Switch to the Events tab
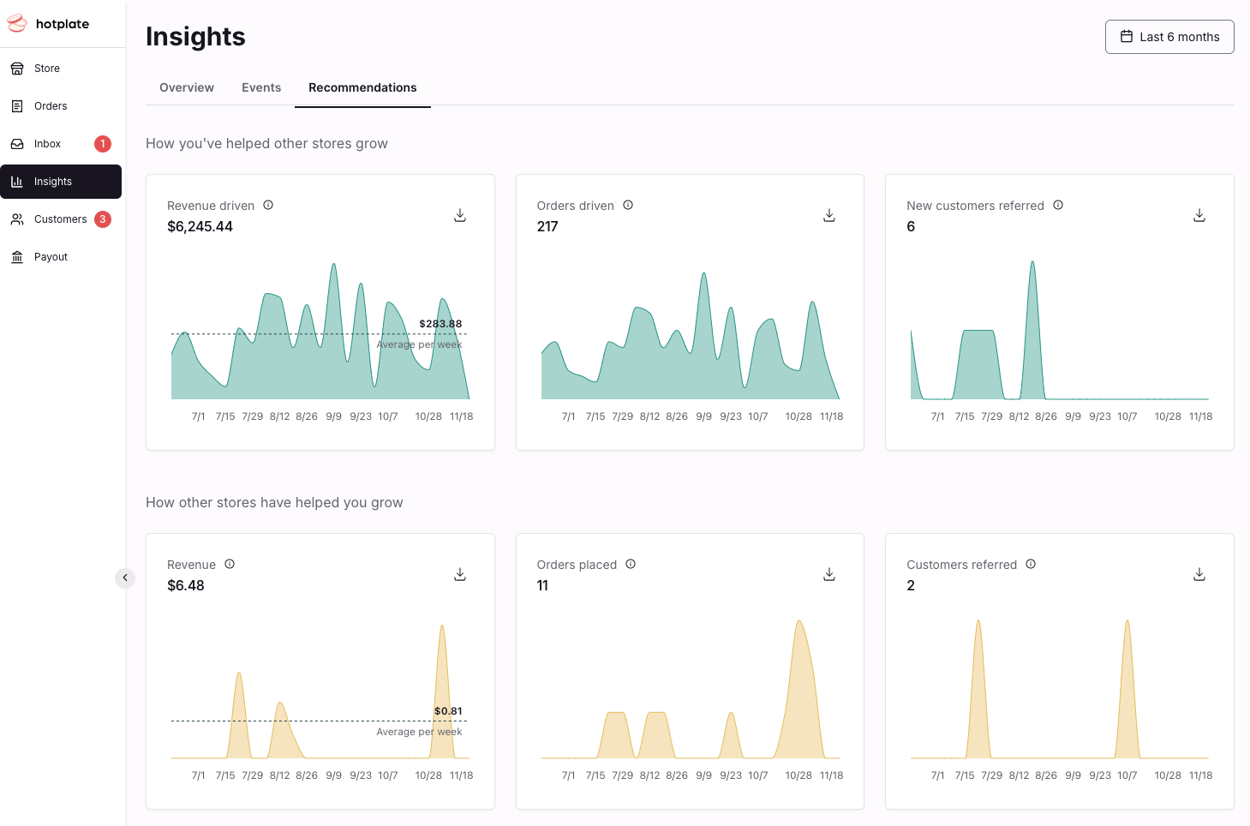The image size is (1250, 826). point(261,87)
